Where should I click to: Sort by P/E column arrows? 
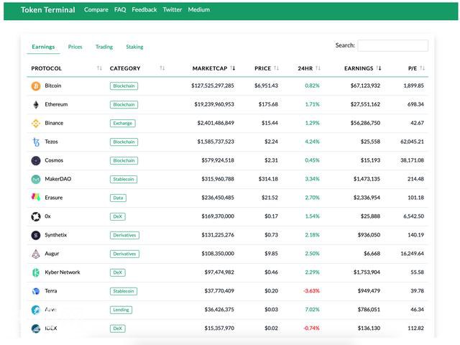tap(422, 68)
